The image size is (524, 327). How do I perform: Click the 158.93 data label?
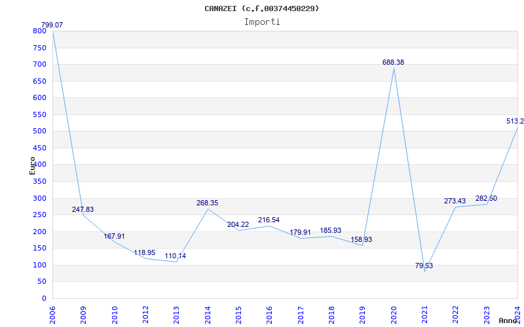tap(362, 239)
